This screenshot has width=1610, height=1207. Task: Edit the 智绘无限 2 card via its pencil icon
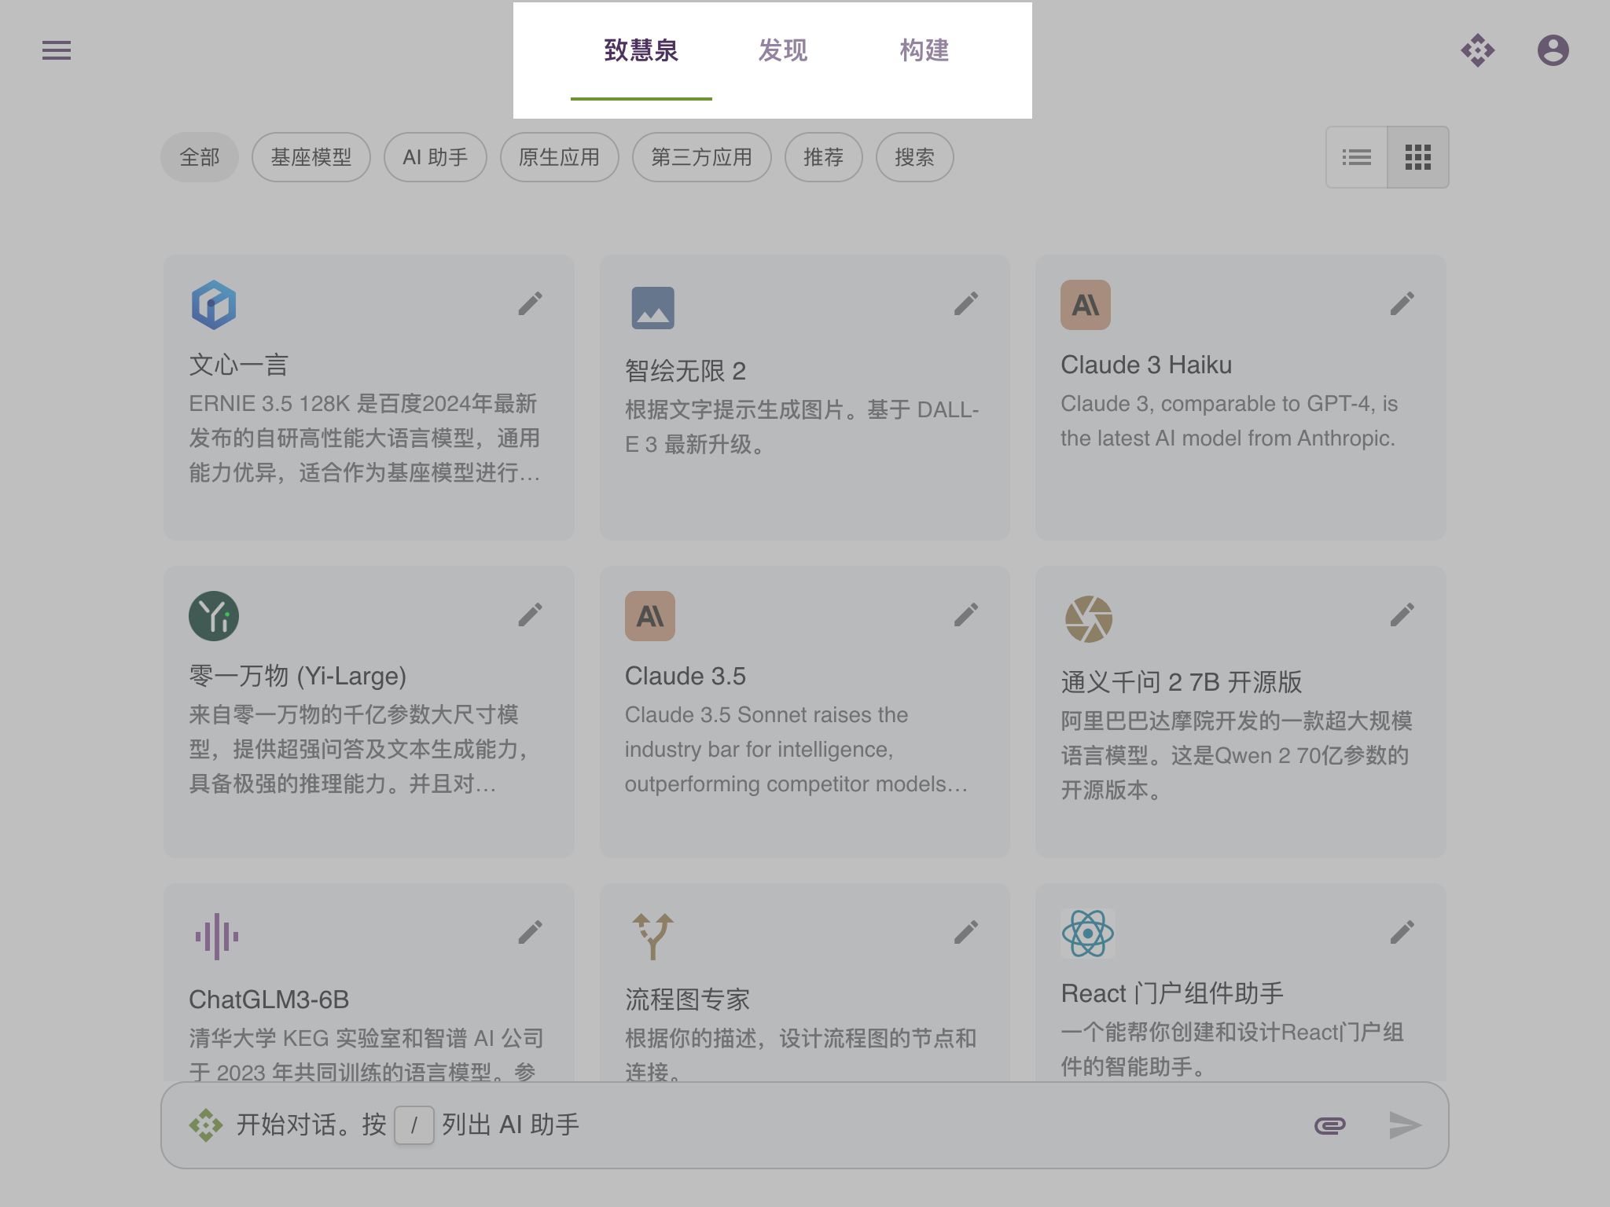pos(966,303)
